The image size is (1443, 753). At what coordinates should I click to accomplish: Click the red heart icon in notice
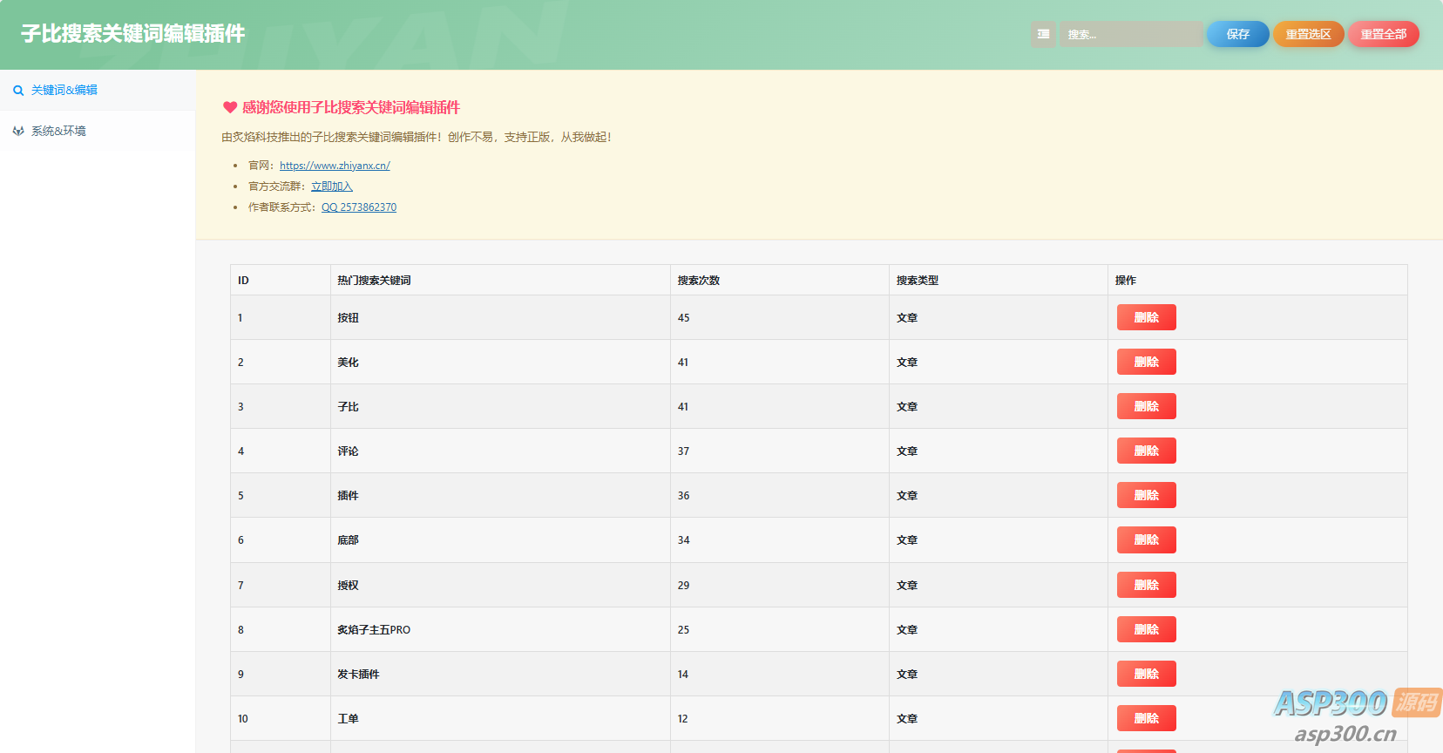(230, 107)
